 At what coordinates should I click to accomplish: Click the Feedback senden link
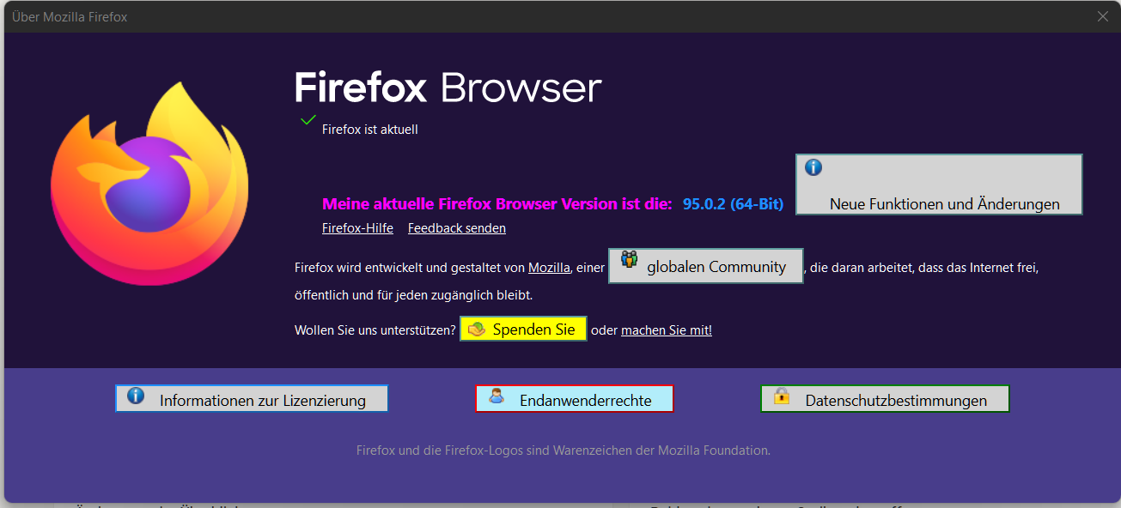pyautogui.click(x=457, y=228)
